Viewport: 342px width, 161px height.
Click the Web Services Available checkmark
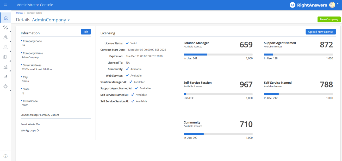point(127,76)
